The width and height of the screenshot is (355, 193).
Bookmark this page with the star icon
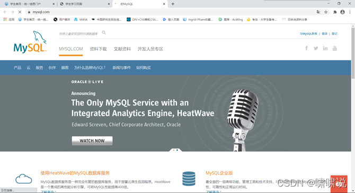(326, 12)
